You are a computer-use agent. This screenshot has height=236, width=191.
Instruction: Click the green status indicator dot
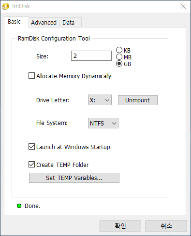click(x=19, y=206)
